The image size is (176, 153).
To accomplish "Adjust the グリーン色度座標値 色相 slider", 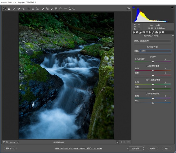I will 153,84.
